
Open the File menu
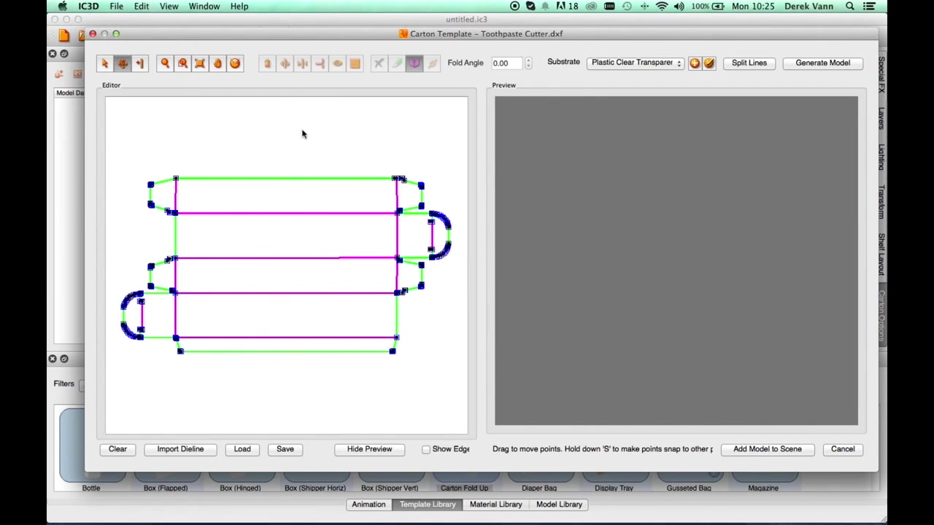(x=116, y=7)
